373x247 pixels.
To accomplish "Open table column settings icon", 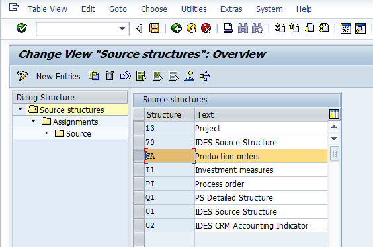I will 334,114.
